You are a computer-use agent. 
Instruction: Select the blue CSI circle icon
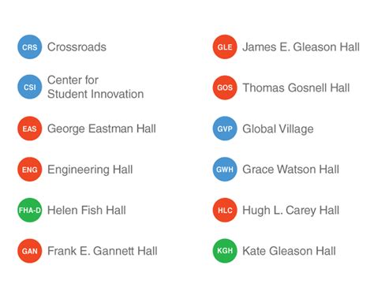coord(30,87)
